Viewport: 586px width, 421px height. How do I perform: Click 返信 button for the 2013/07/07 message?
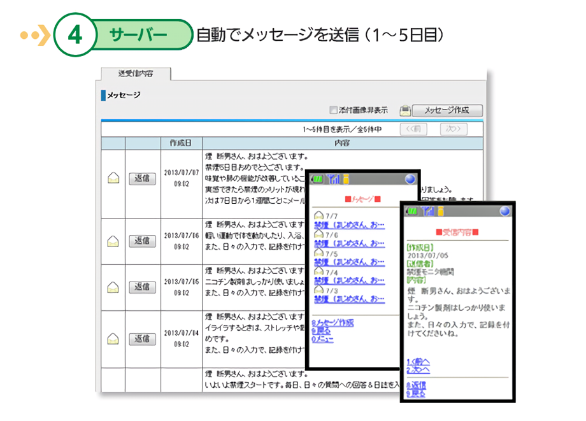[x=142, y=178]
